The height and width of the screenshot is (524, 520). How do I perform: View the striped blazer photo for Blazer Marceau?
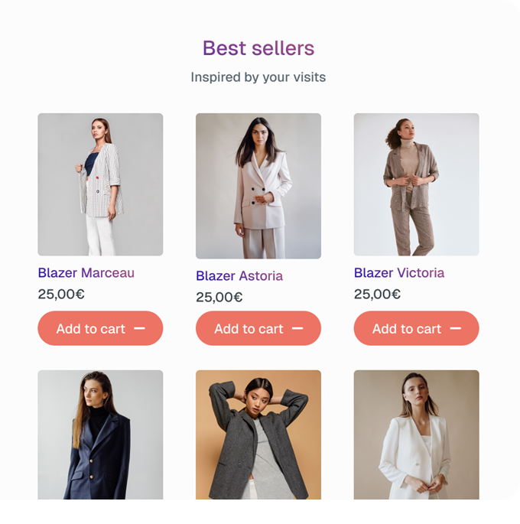click(x=100, y=184)
